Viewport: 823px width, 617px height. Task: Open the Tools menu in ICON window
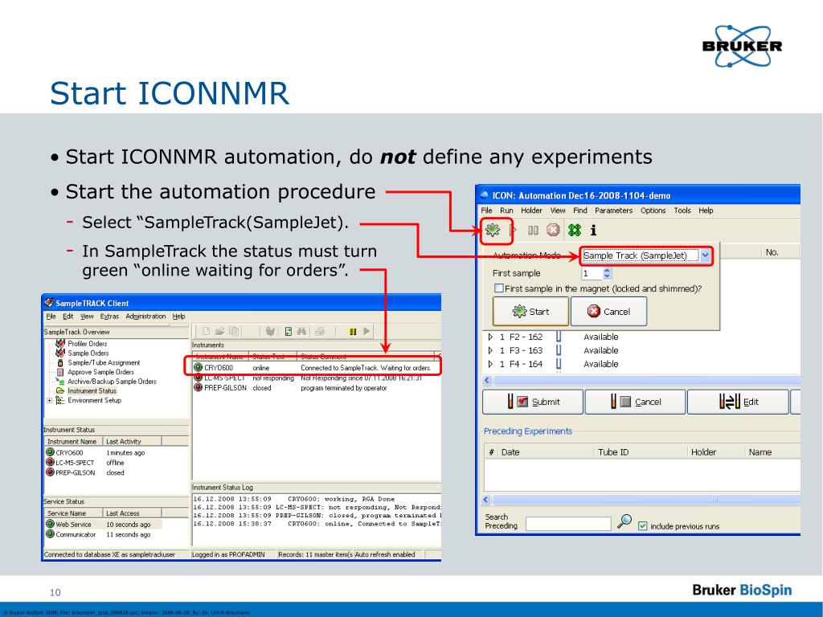(682, 210)
